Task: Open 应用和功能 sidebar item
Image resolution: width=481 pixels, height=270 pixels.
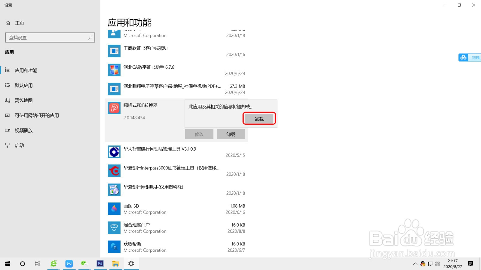Action: click(x=50, y=70)
